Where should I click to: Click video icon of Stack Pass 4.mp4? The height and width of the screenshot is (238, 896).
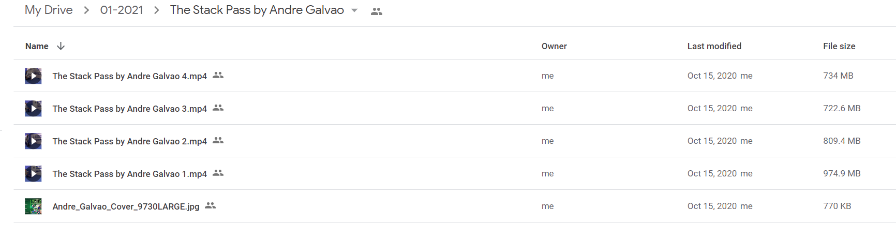pyautogui.click(x=33, y=76)
